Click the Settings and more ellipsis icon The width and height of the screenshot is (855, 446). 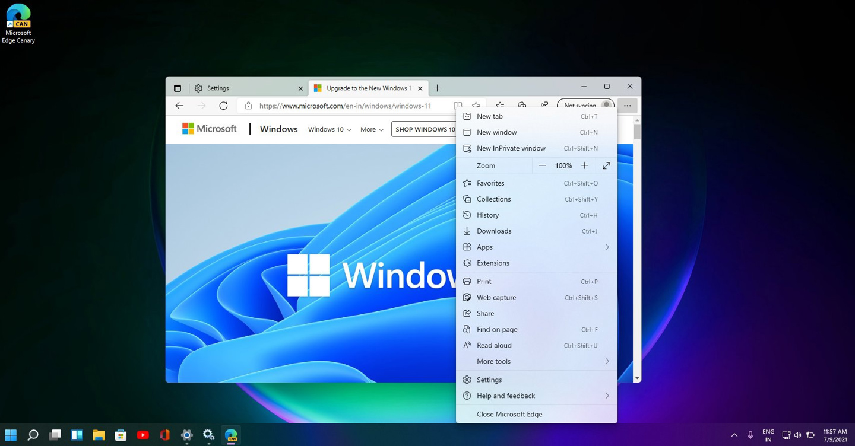pyautogui.click(x=627, y=105)
